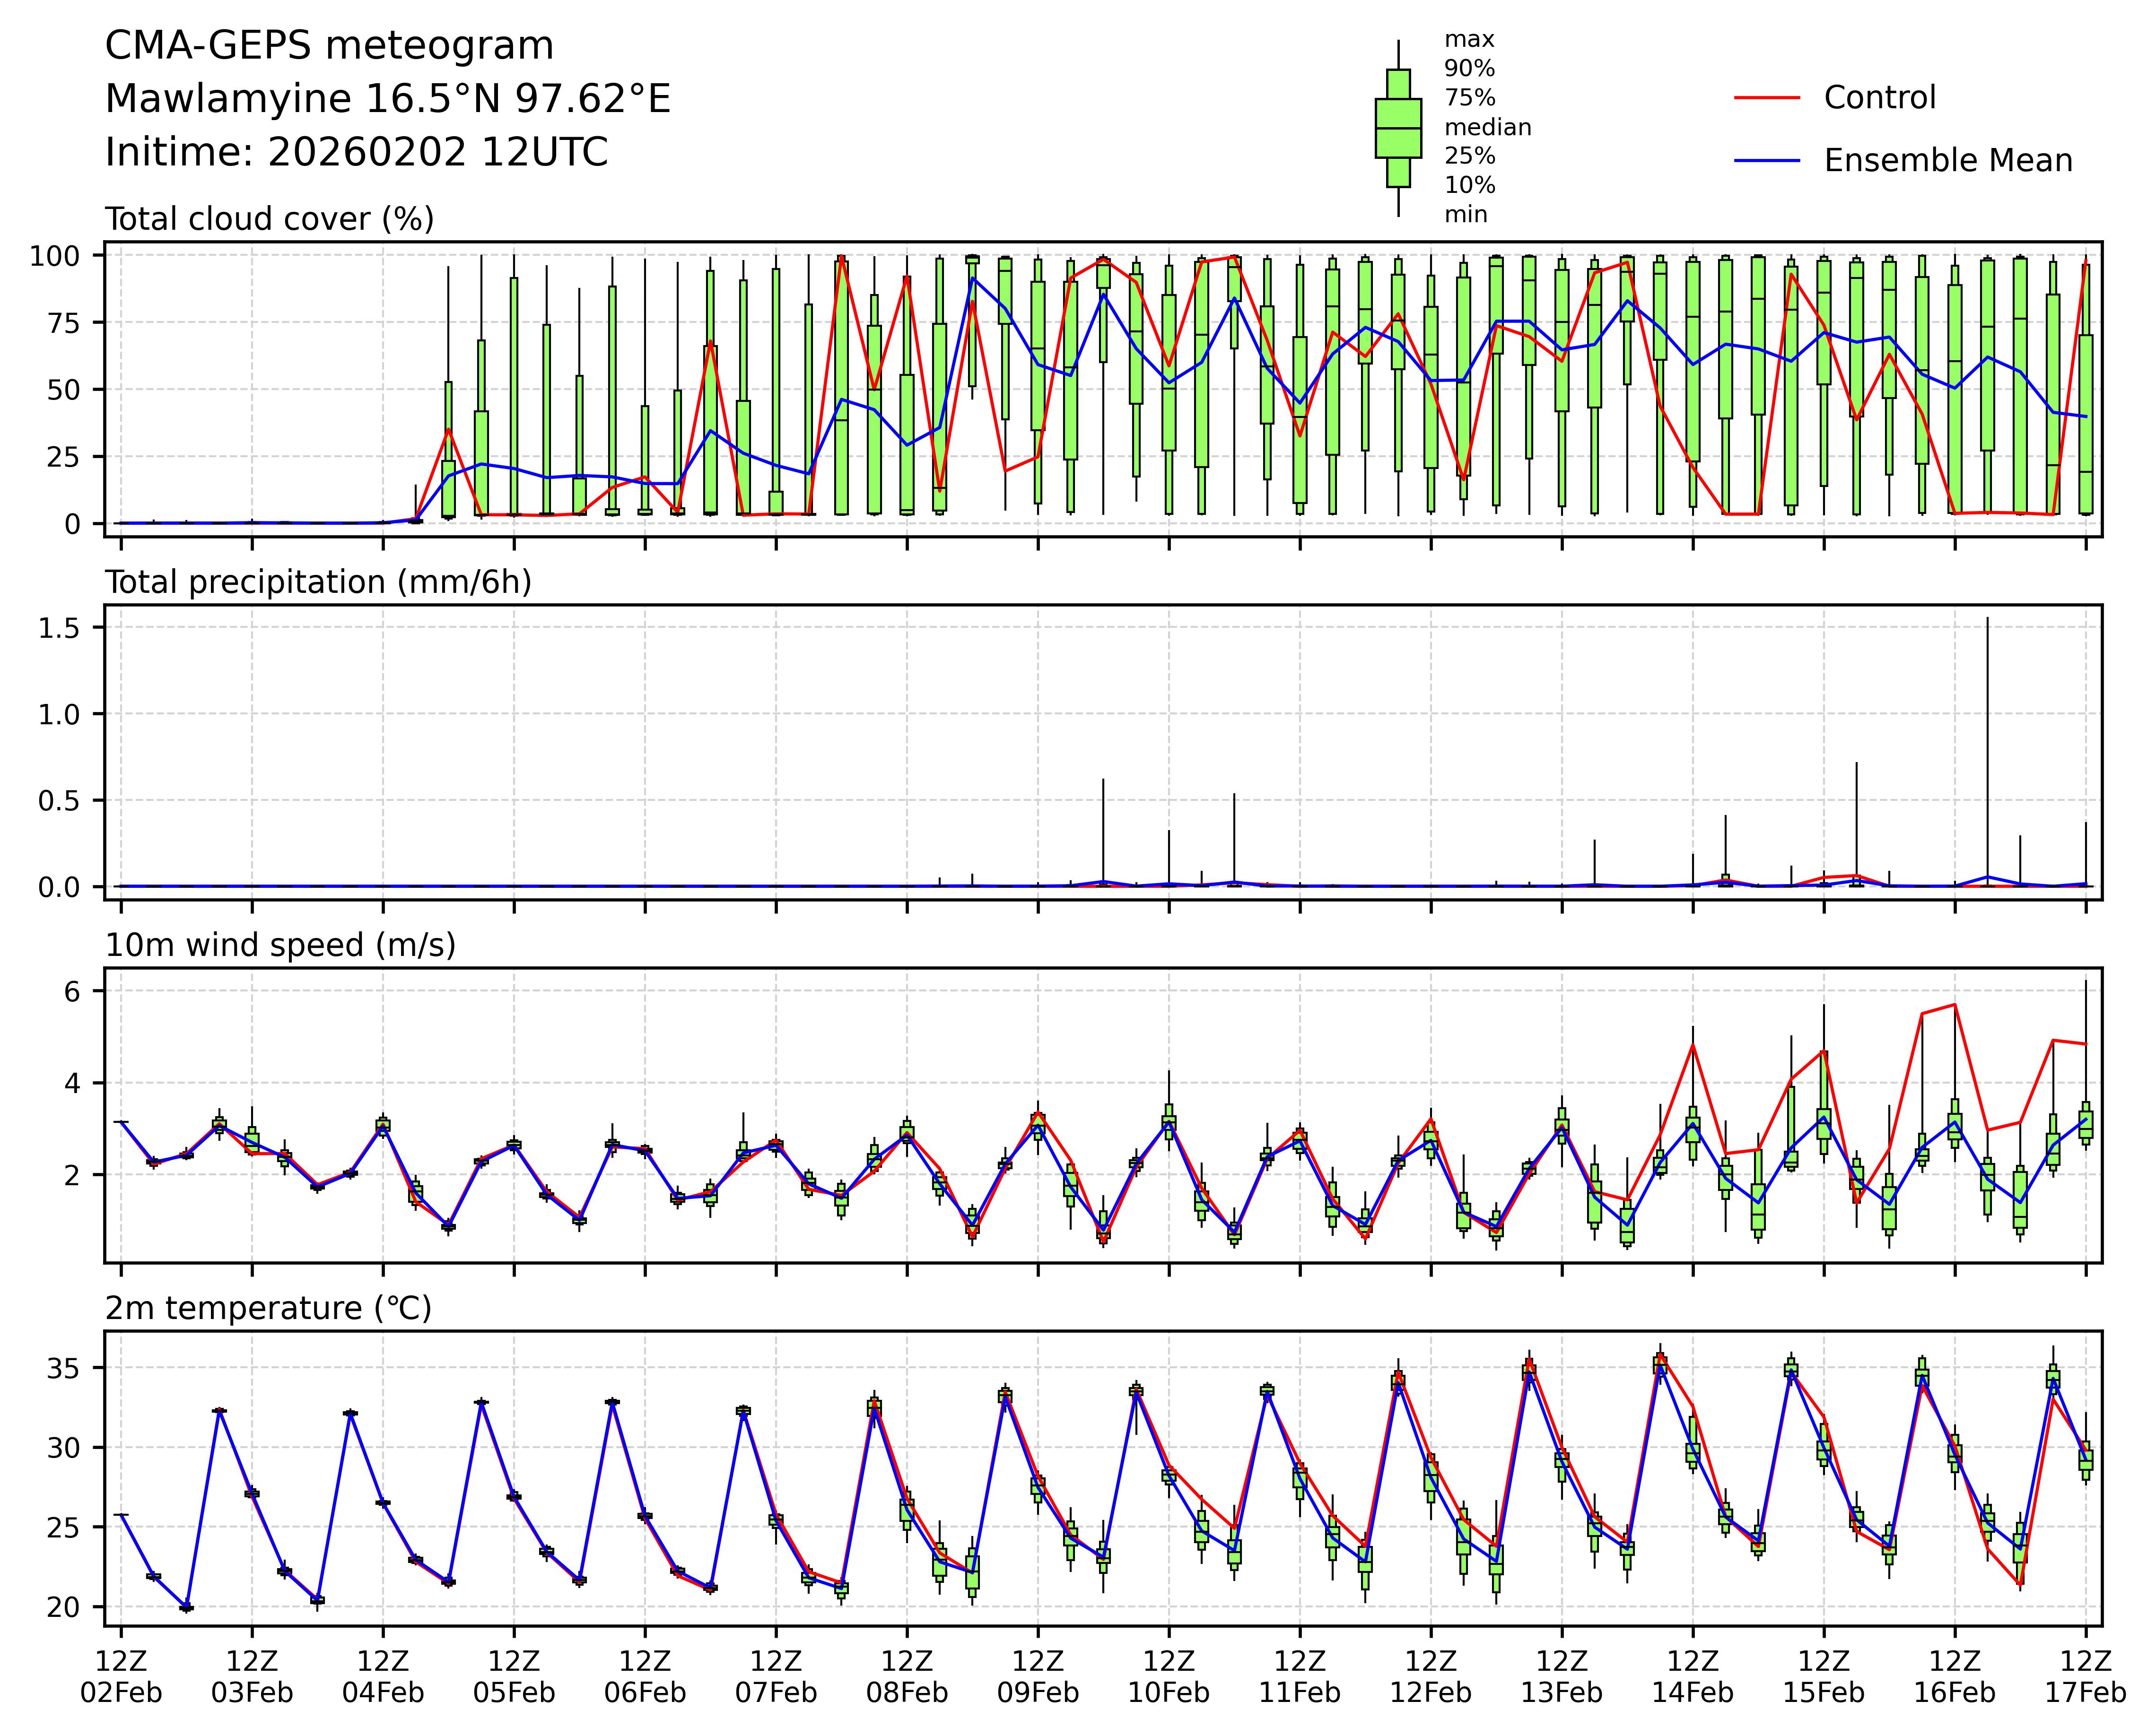Click the 'Mawlamyine 16.5°N 97.62°E' location text

pyautogui.click(x=387, y=99)
